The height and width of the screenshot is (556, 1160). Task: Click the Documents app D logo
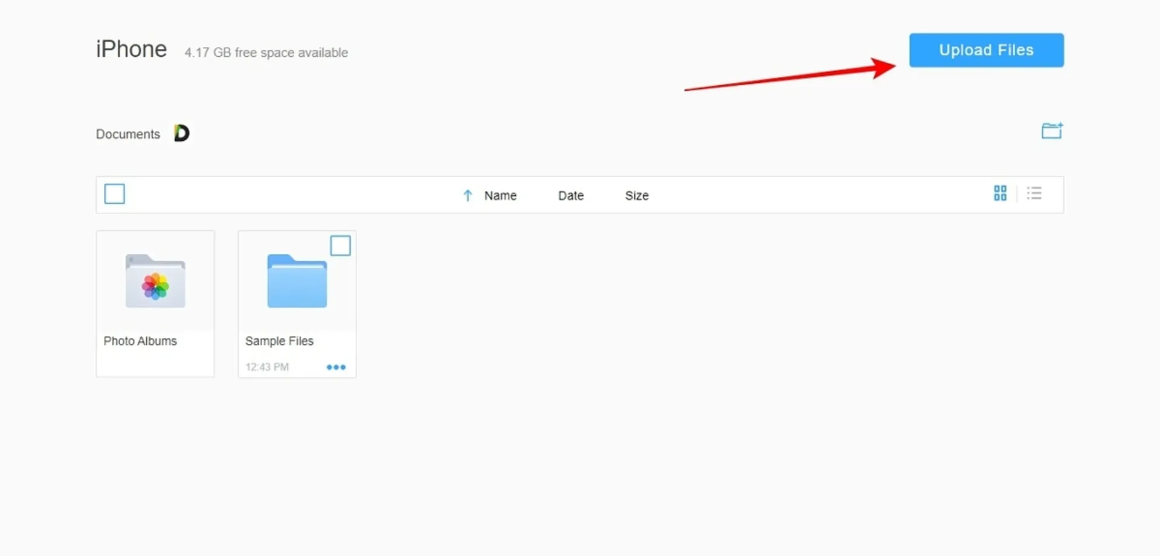(x=182, y=133)
